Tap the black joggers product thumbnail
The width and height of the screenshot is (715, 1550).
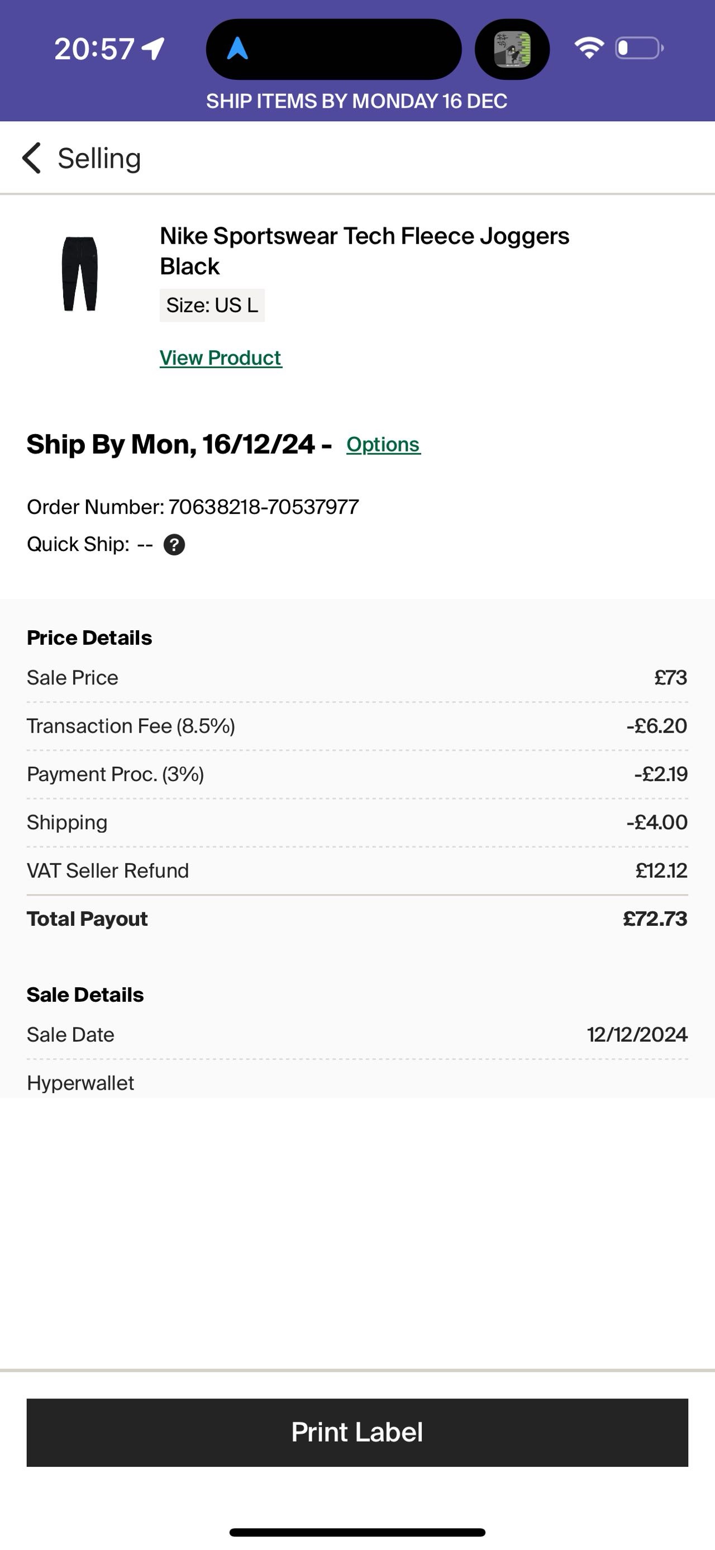click(80, 274)
